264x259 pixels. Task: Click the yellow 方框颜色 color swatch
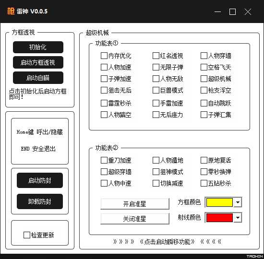pos(219,202)
